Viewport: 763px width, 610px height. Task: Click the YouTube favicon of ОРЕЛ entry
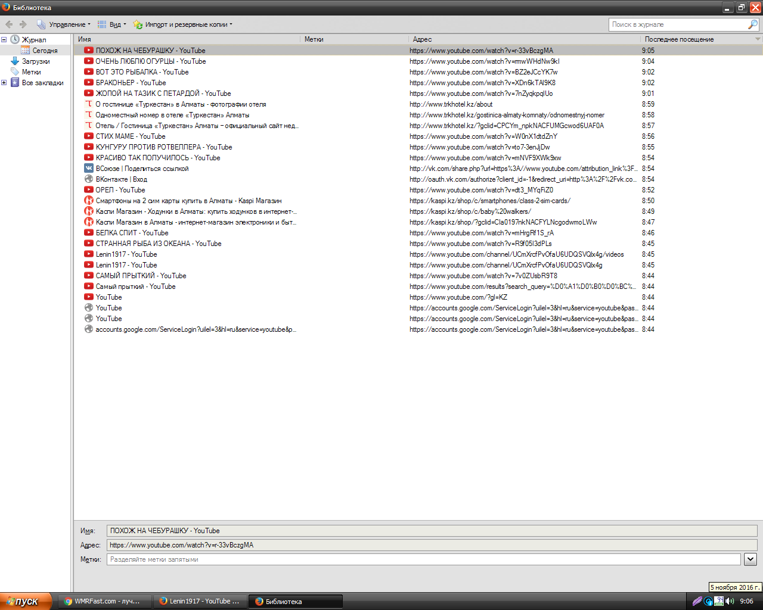[89, 190]
